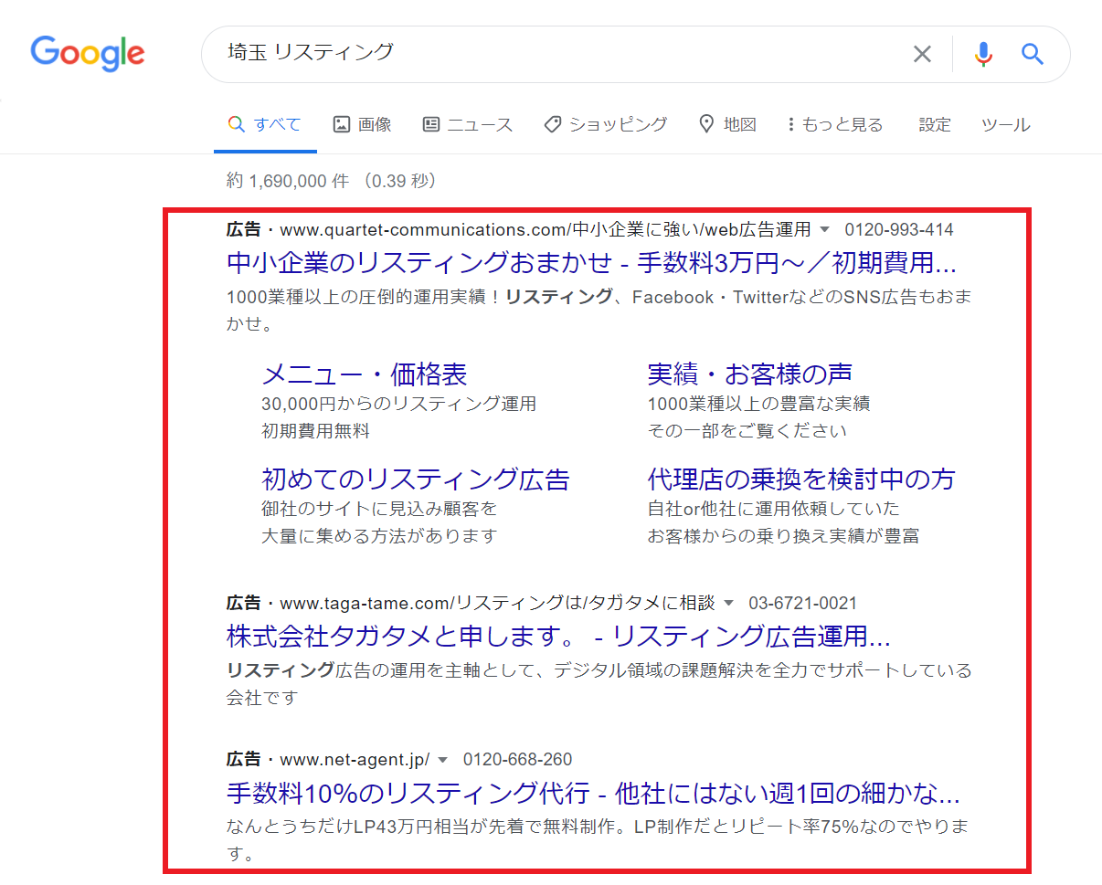The width and height of the screenshot is (1102, 885).
Task: Open the ad 株式会社タガタメと申します。
Action: (x=558, y=636)
